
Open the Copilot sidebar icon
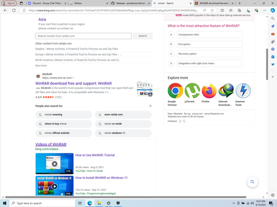click(273, 10)
